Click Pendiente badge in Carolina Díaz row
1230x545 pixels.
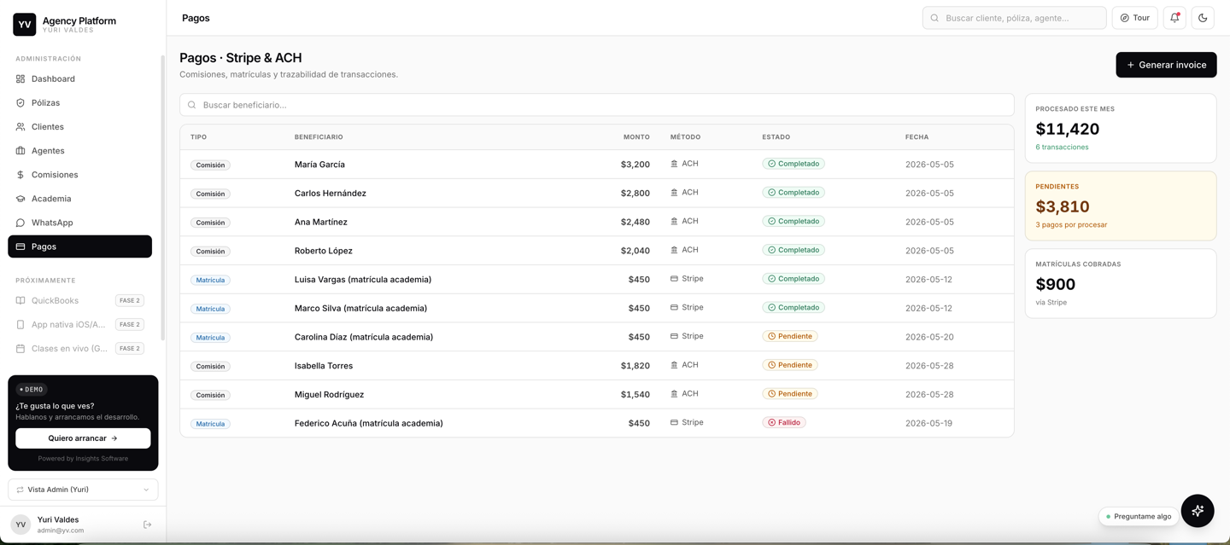pos(790,336)
